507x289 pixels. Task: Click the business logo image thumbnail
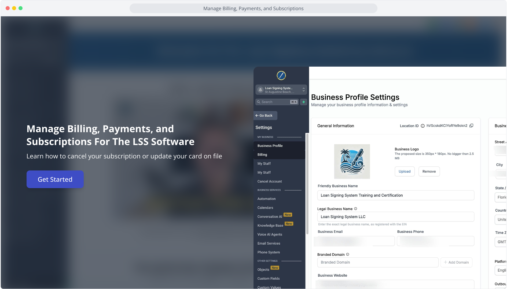click(352, 161)
